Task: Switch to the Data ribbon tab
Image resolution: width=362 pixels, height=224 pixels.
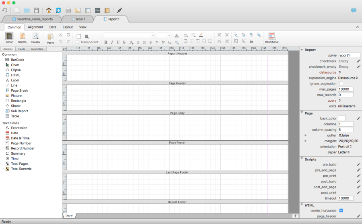Action: 53,27
